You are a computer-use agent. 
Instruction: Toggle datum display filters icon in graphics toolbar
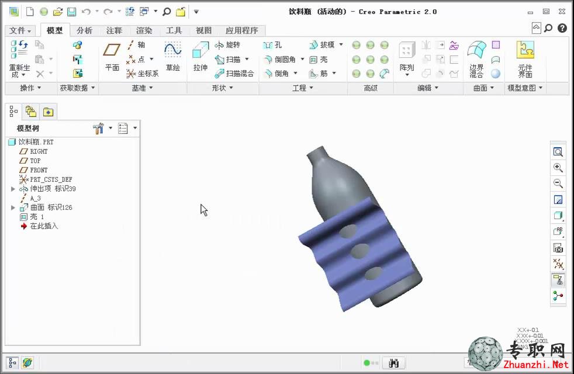558,264
